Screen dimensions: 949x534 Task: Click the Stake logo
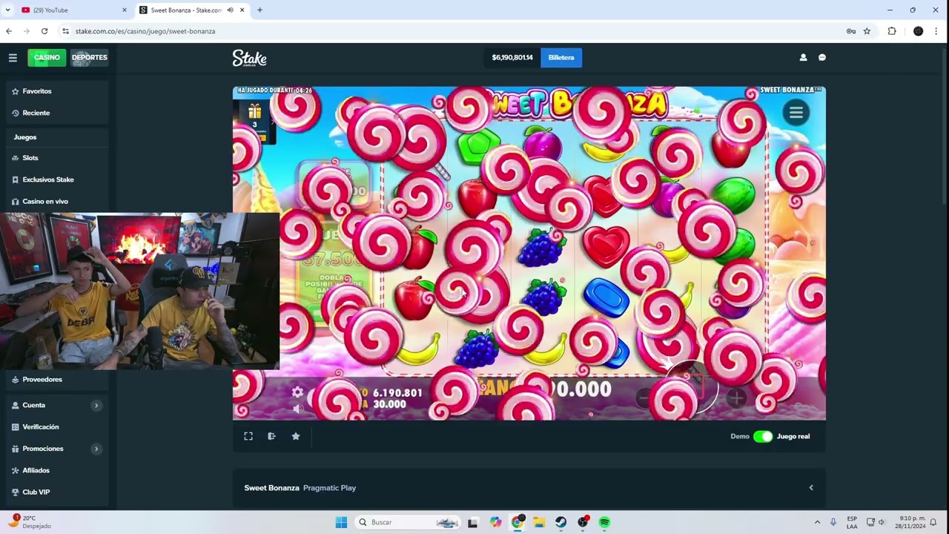point(249,58)
